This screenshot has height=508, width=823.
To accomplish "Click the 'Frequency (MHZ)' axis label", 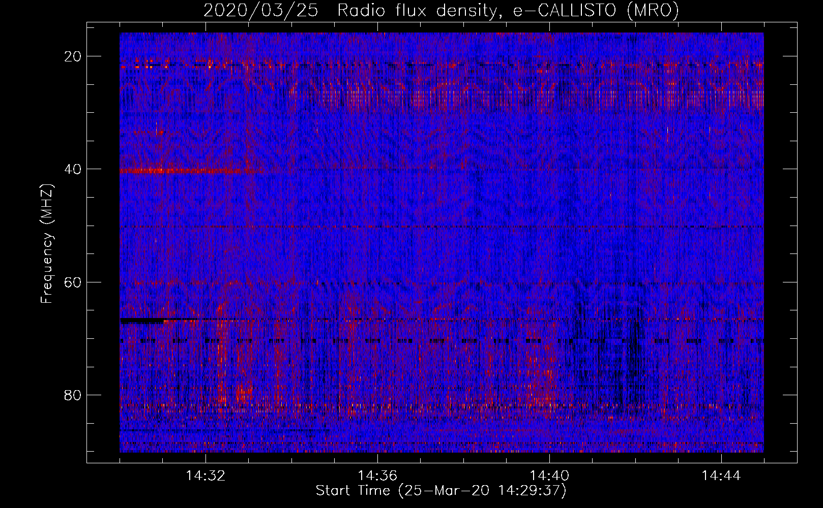I will tap(47, 244).
